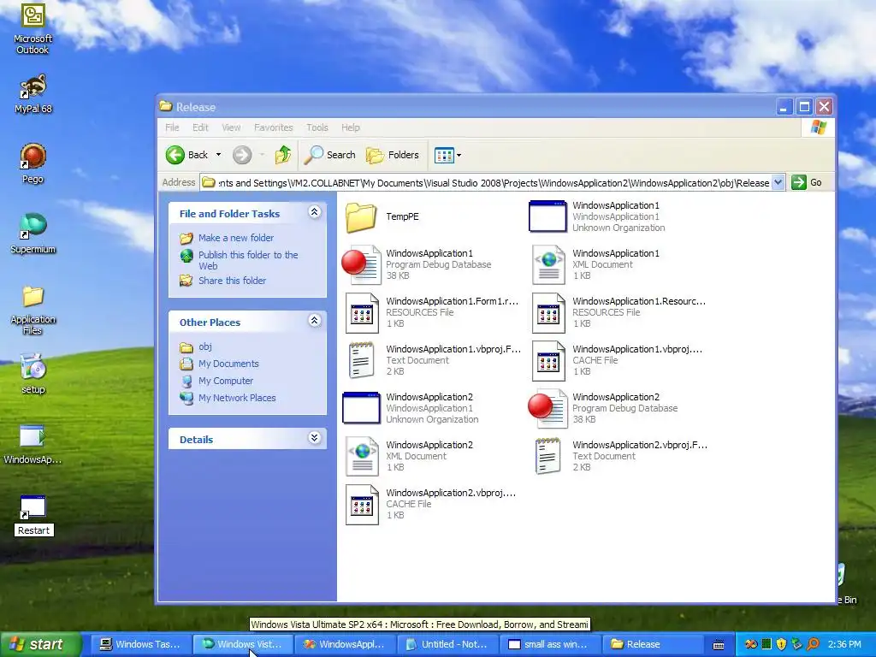
Task: Switch to Untitled - Not... taskbar button
Action: [447, 644]
